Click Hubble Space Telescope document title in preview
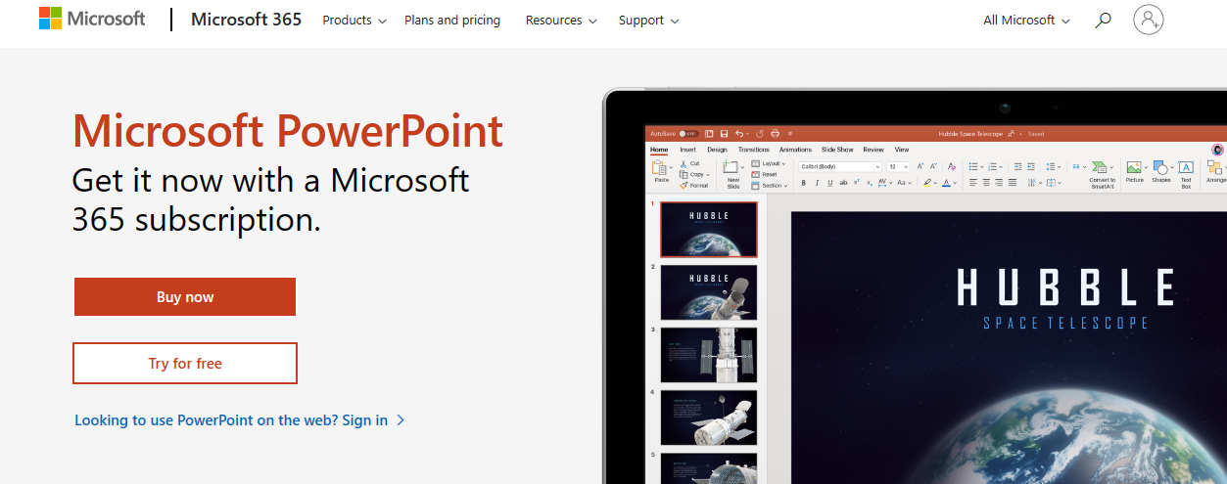 (970, 134)
